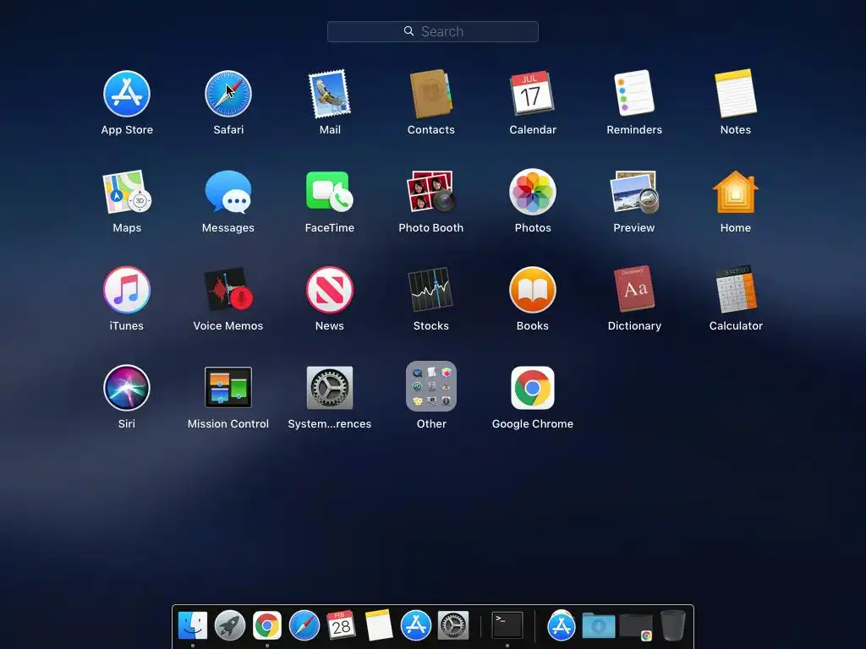Open Mission Control
866x649 pixels.
[x=228, y=387]
